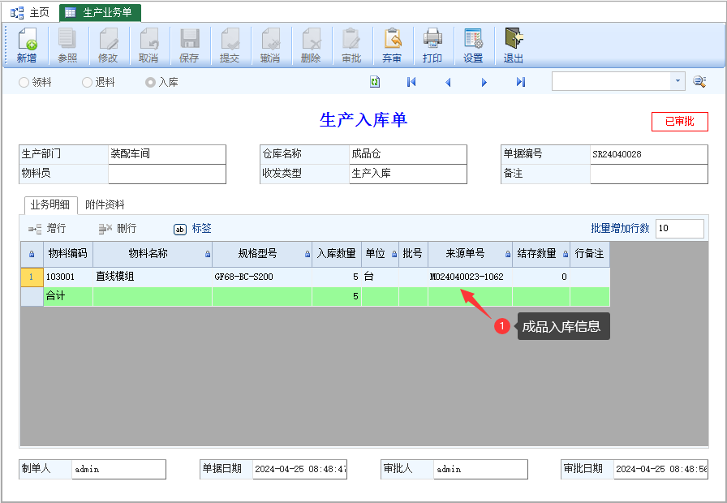Switch to the 生产业务单 tab
Image resolution: width=727 pixels, height=503 pixels.
(100, 12)
